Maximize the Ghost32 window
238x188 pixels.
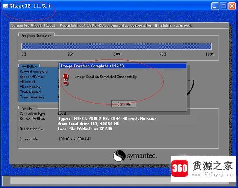point(223,6)
